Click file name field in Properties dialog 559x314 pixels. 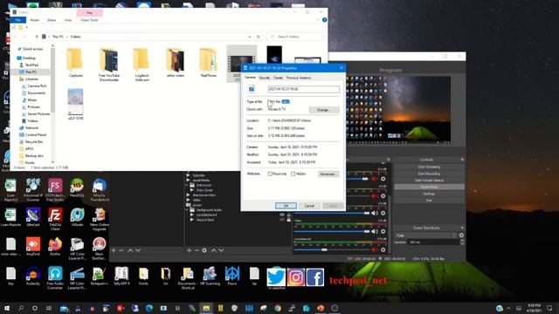point(304,89)
